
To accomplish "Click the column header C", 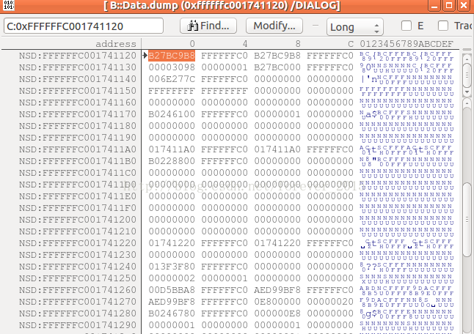I will pos(351,44).
